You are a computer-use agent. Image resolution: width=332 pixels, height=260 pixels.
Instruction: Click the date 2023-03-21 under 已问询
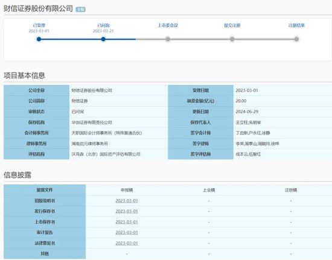click(103, 31)
